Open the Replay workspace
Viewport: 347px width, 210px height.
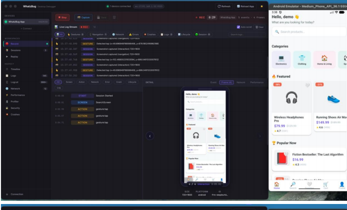point(26,57)
